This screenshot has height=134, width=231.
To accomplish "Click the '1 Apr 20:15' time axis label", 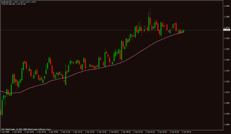I will [x=41, y=132].
